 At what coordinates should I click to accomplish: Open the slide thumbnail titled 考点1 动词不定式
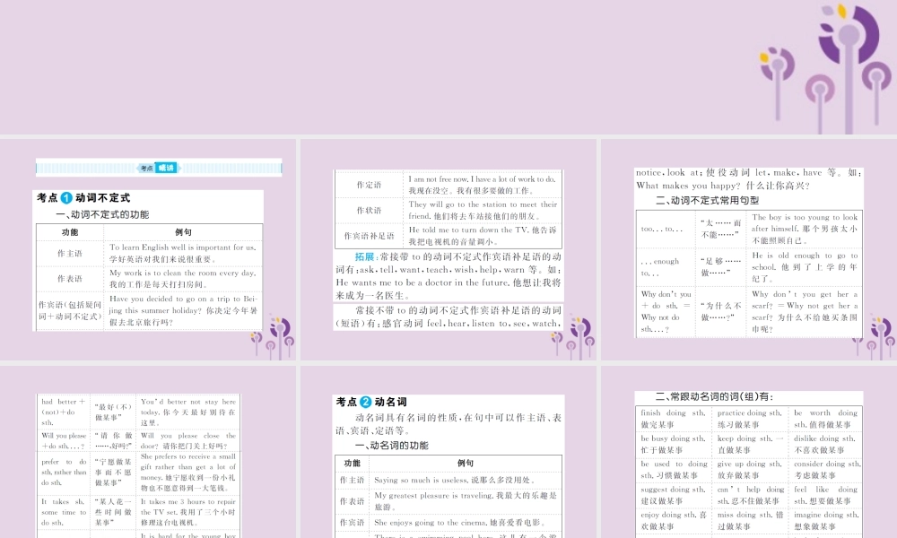click(148, 249)
